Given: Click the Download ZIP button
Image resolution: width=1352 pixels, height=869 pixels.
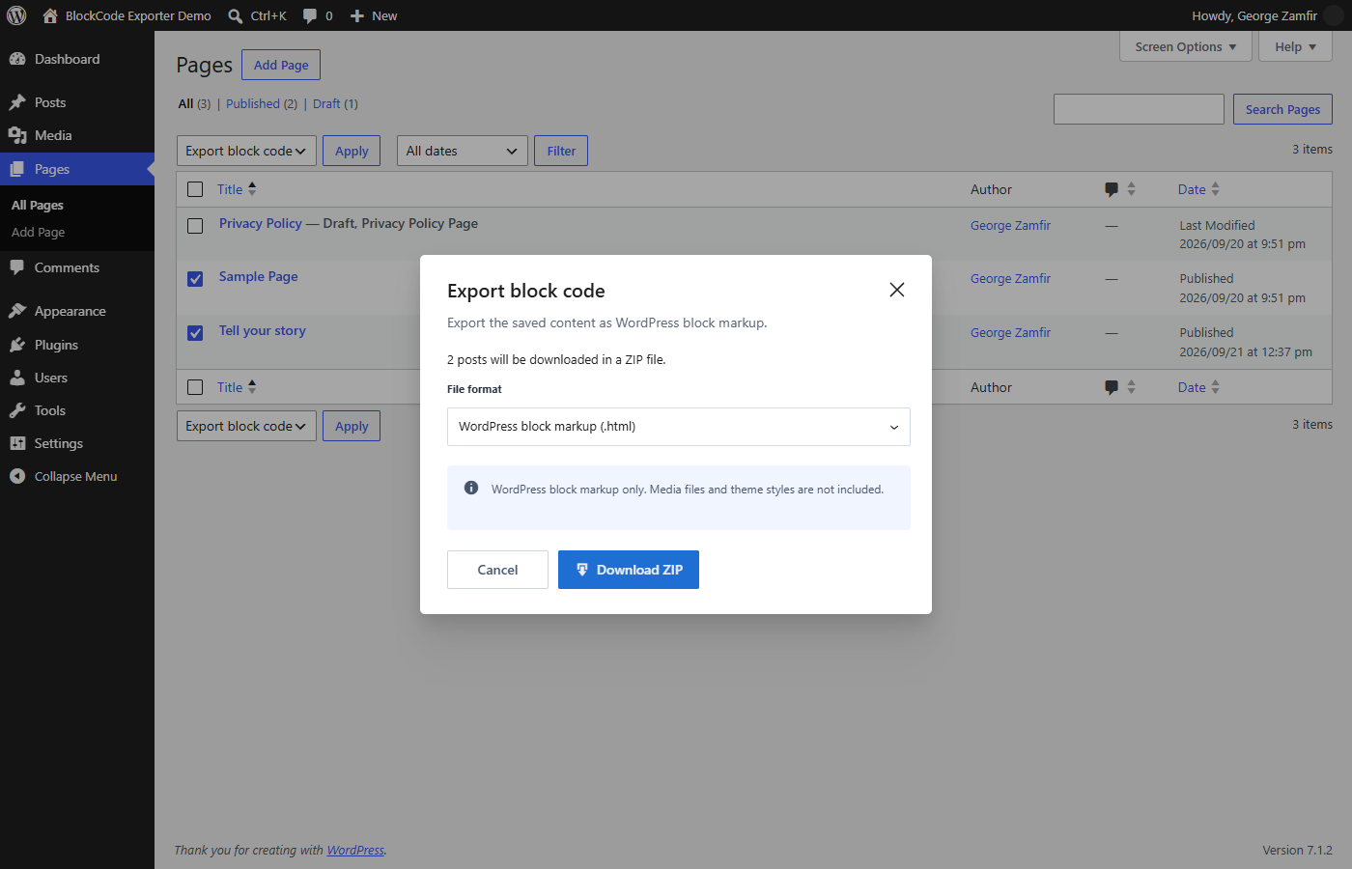Looking at the screenshot, I should (629, 570).
